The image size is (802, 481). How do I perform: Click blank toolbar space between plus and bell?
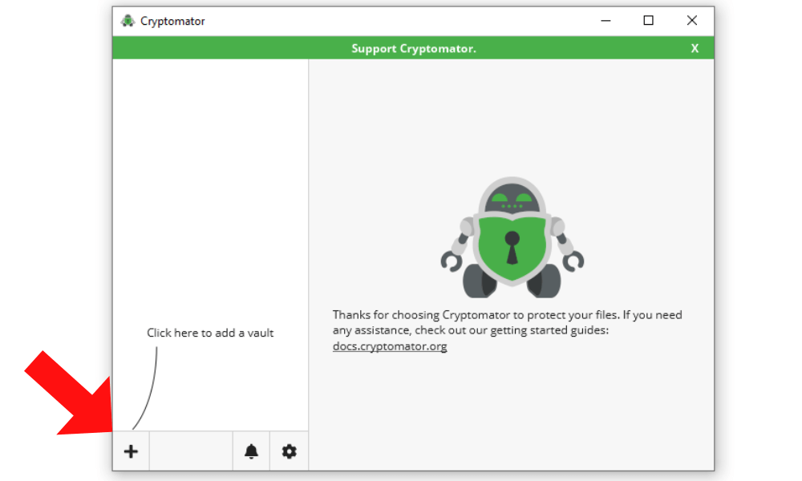(x=191, y=451)
